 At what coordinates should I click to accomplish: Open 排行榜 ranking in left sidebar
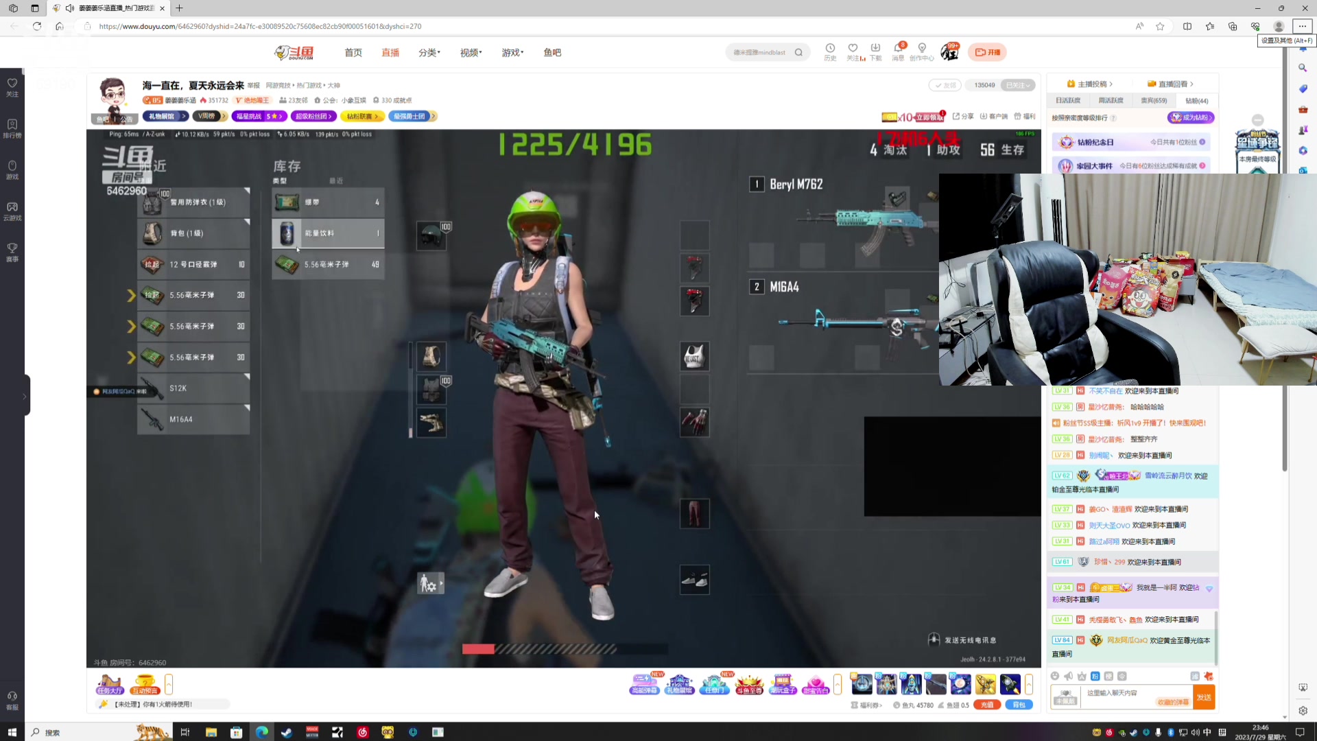point(12,128)
